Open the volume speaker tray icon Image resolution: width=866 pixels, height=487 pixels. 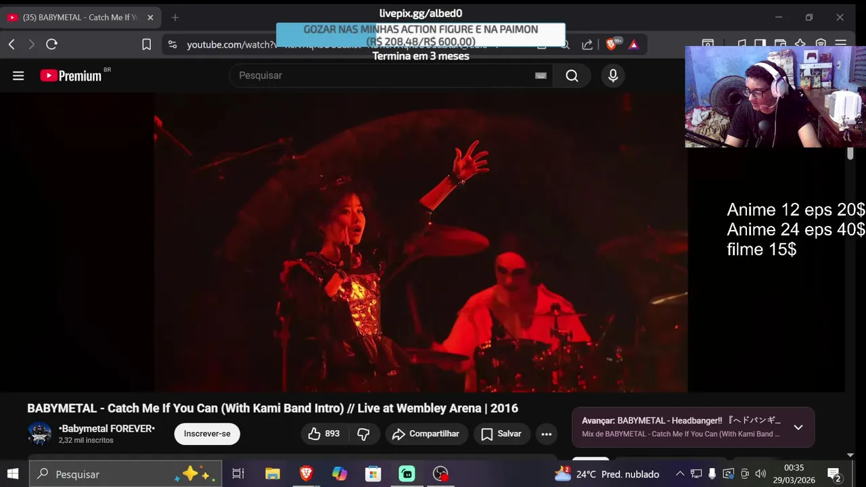pyautogui.click(x=760, y=474)
